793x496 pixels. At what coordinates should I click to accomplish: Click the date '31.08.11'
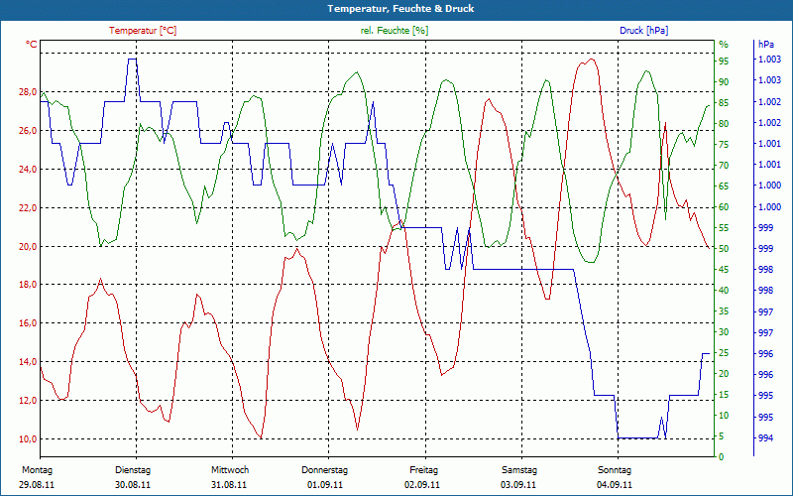pos(229,485)
